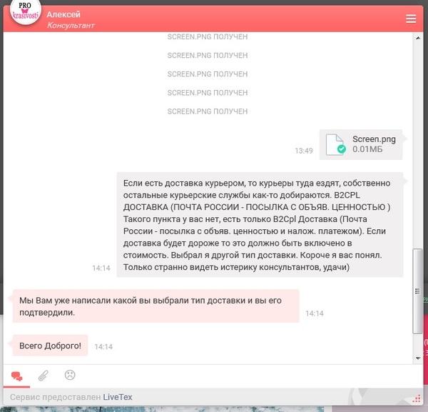This screenshot has width=428, height=412.
Task: Open the paperclip attach file icon
Action: (43, 376)
